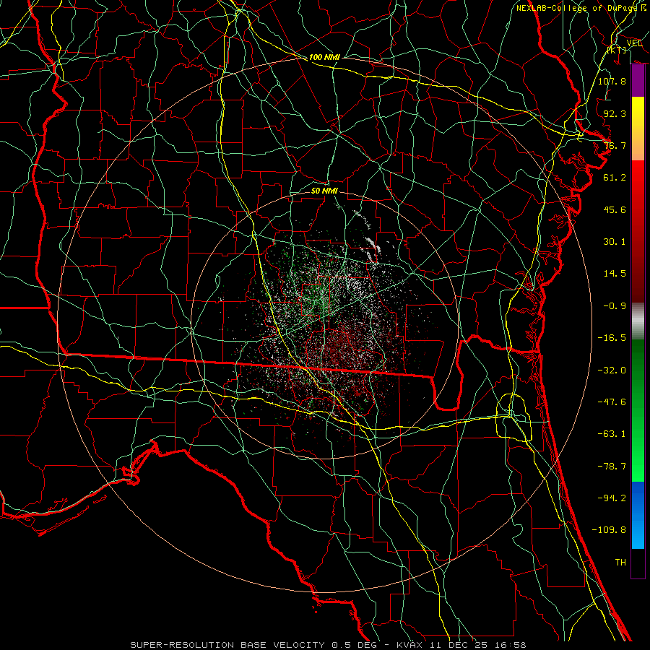
Task: Click the 76.7 value on velocity scale
Action: [x=615, y=145]
